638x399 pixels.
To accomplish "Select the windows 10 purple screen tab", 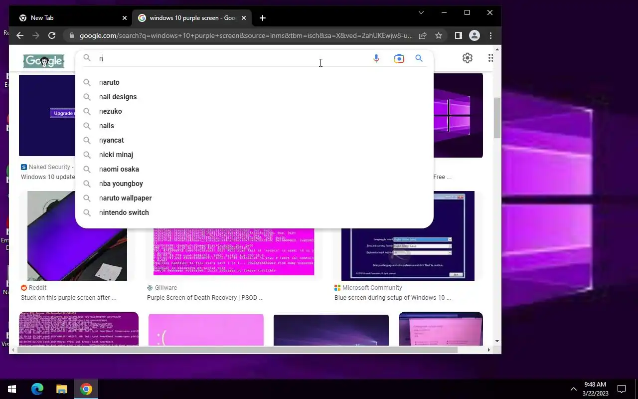I will (x=192, y=18).
